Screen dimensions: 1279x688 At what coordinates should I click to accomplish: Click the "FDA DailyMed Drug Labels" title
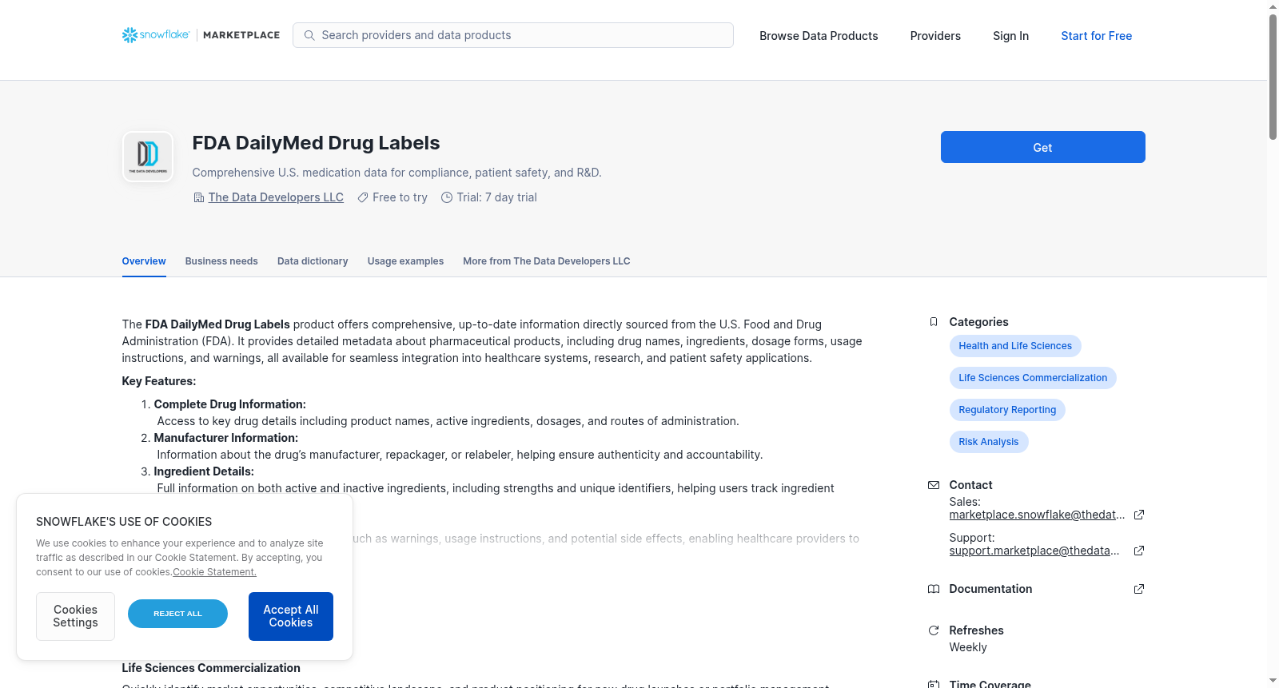[316, 143]
